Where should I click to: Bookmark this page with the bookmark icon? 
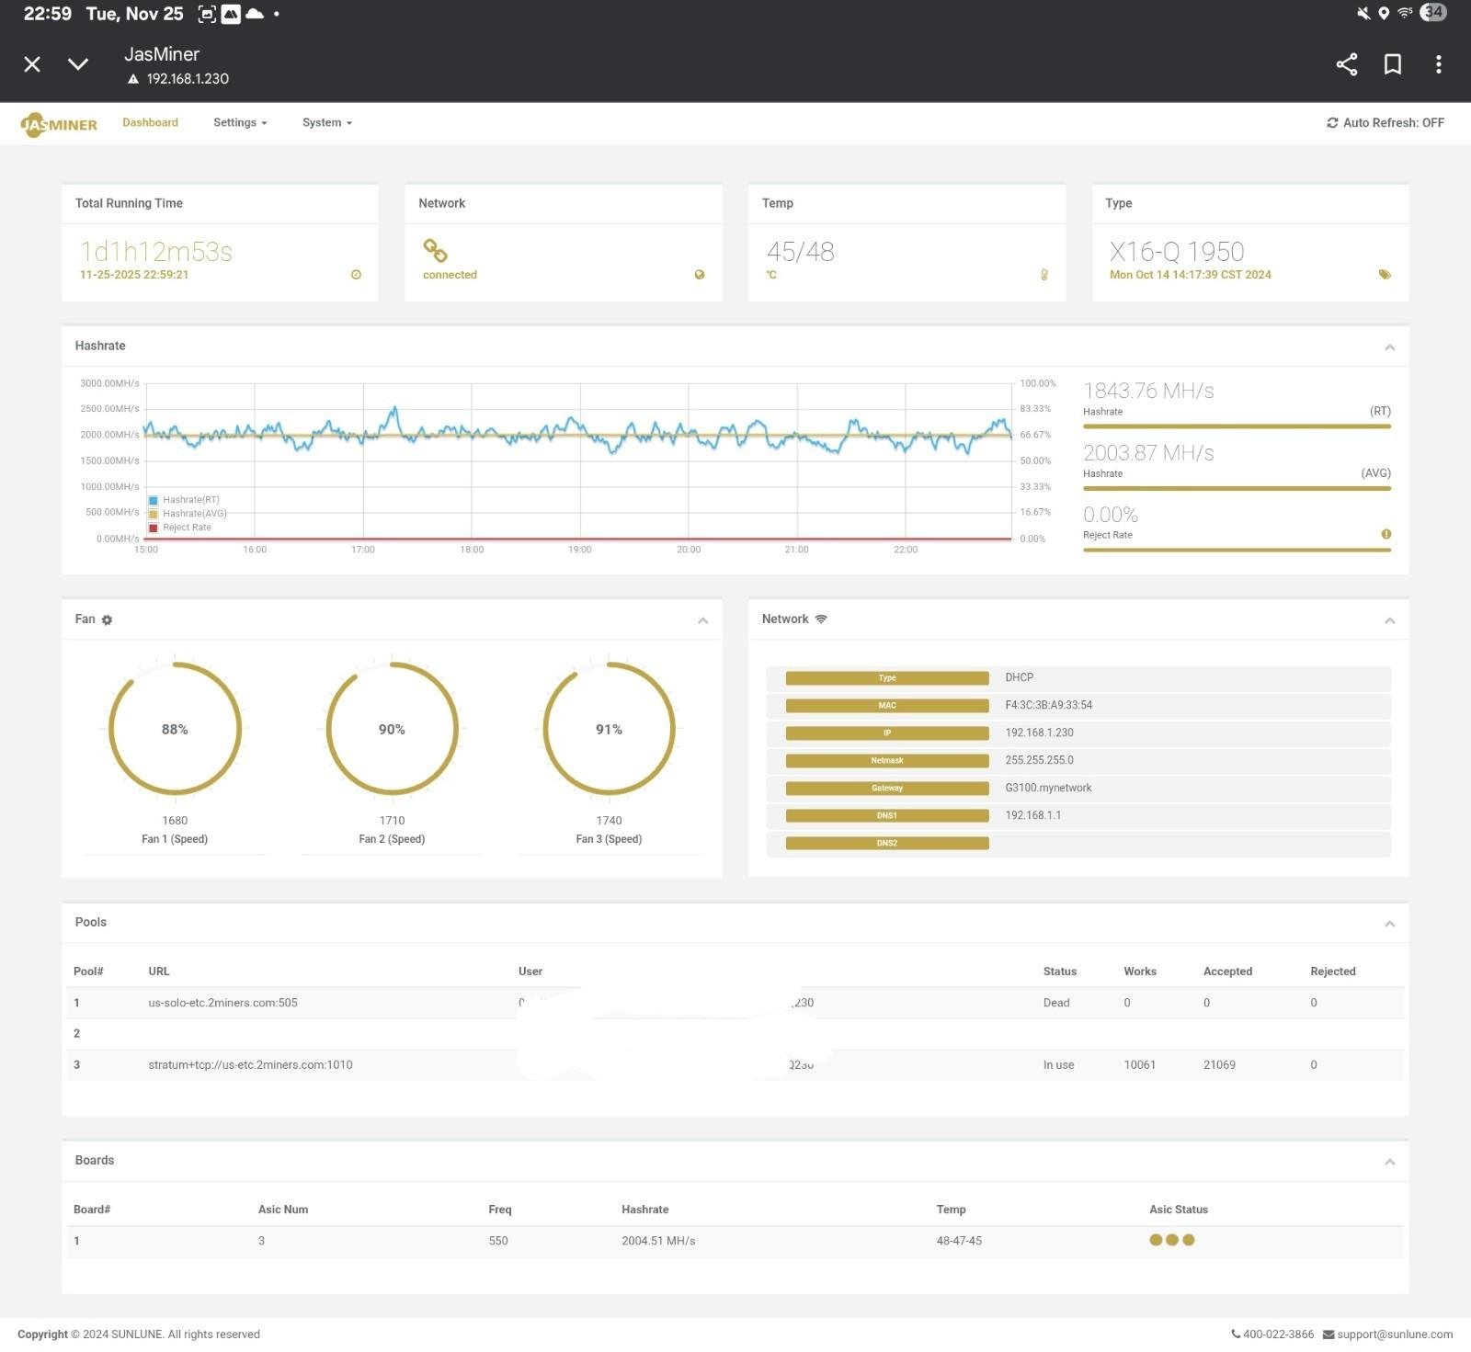coord(1392,64)
